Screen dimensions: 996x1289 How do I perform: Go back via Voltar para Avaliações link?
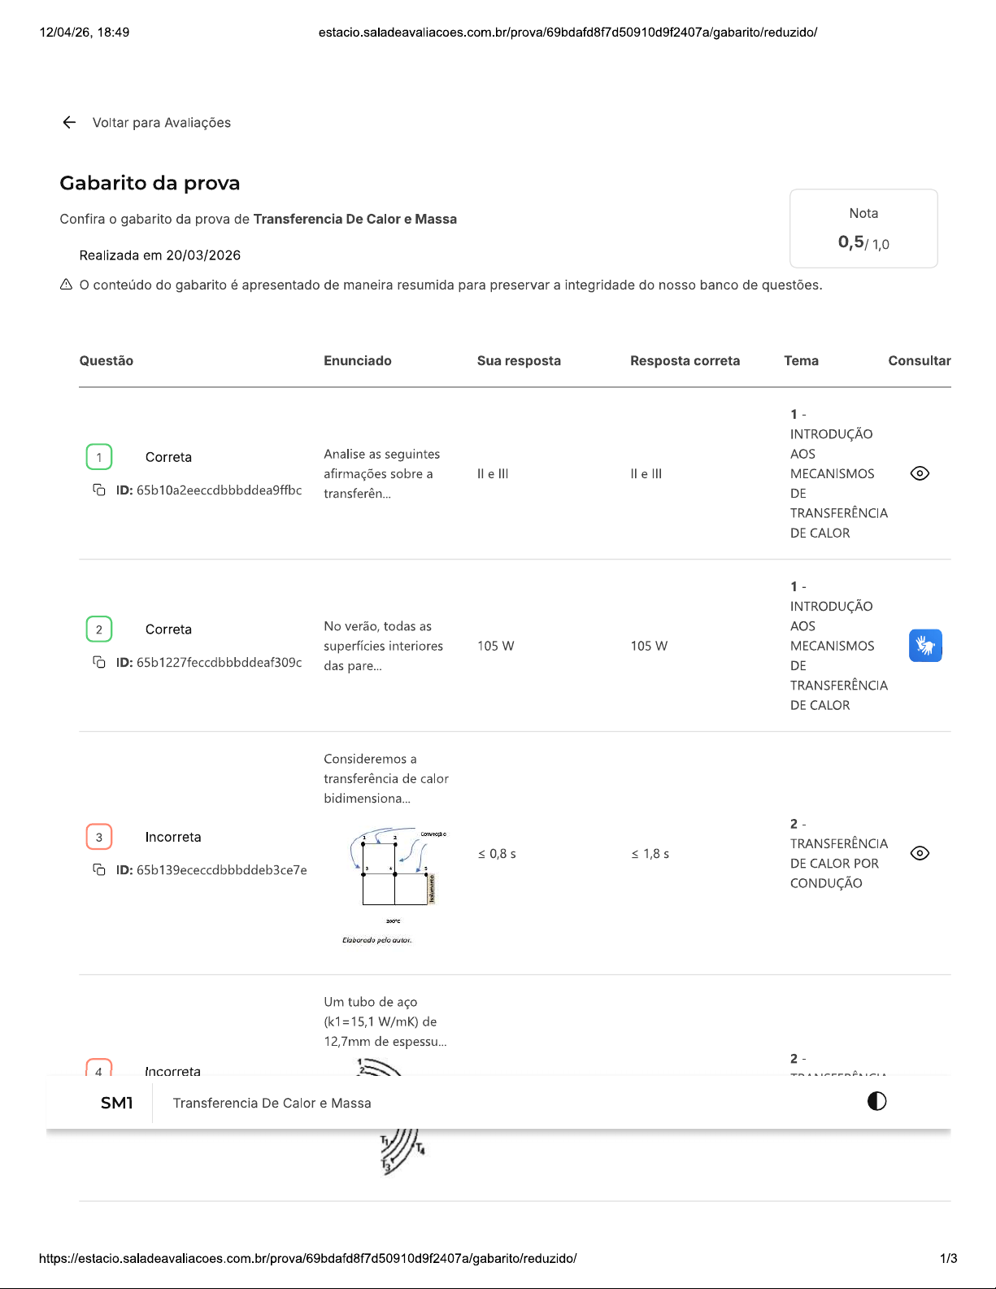162,123
